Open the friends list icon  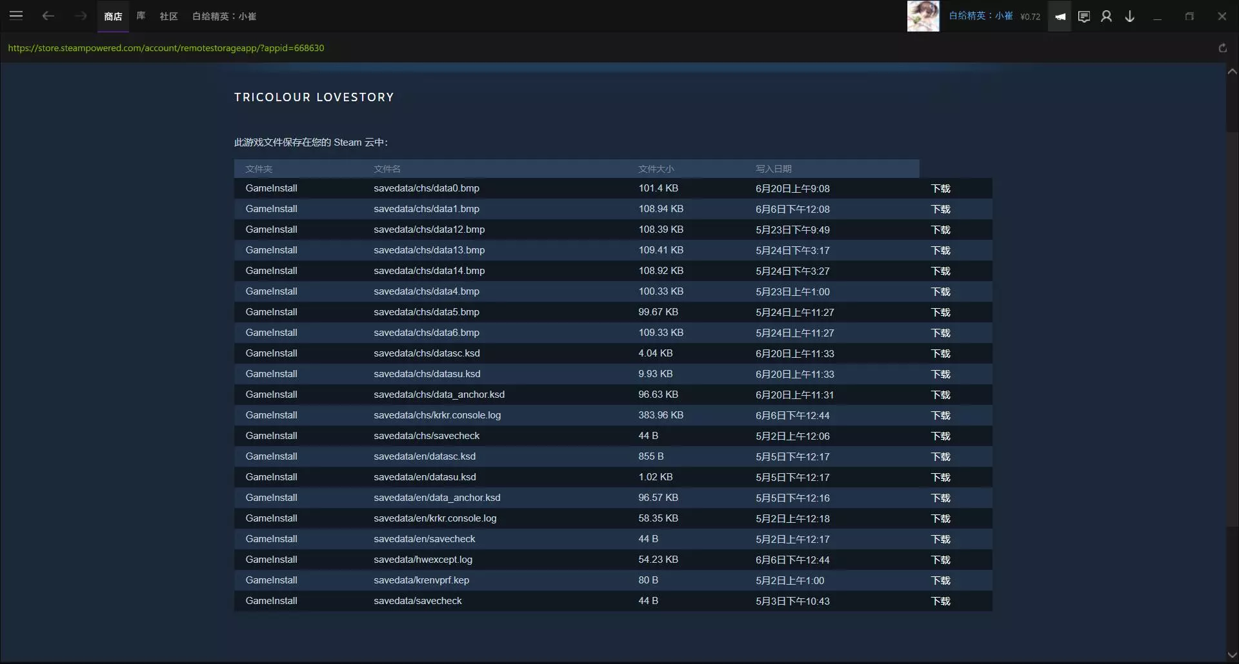click(1107, 16)
